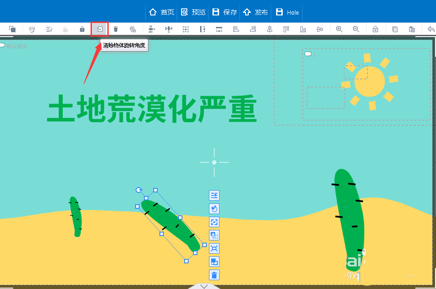This screenshot has height=289, width=436.
Task: Undo the last action
Action: [x=431, y=29]
